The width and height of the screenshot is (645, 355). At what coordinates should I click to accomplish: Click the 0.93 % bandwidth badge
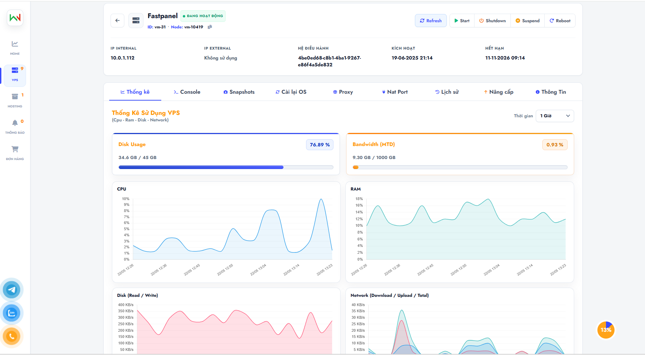555,145
